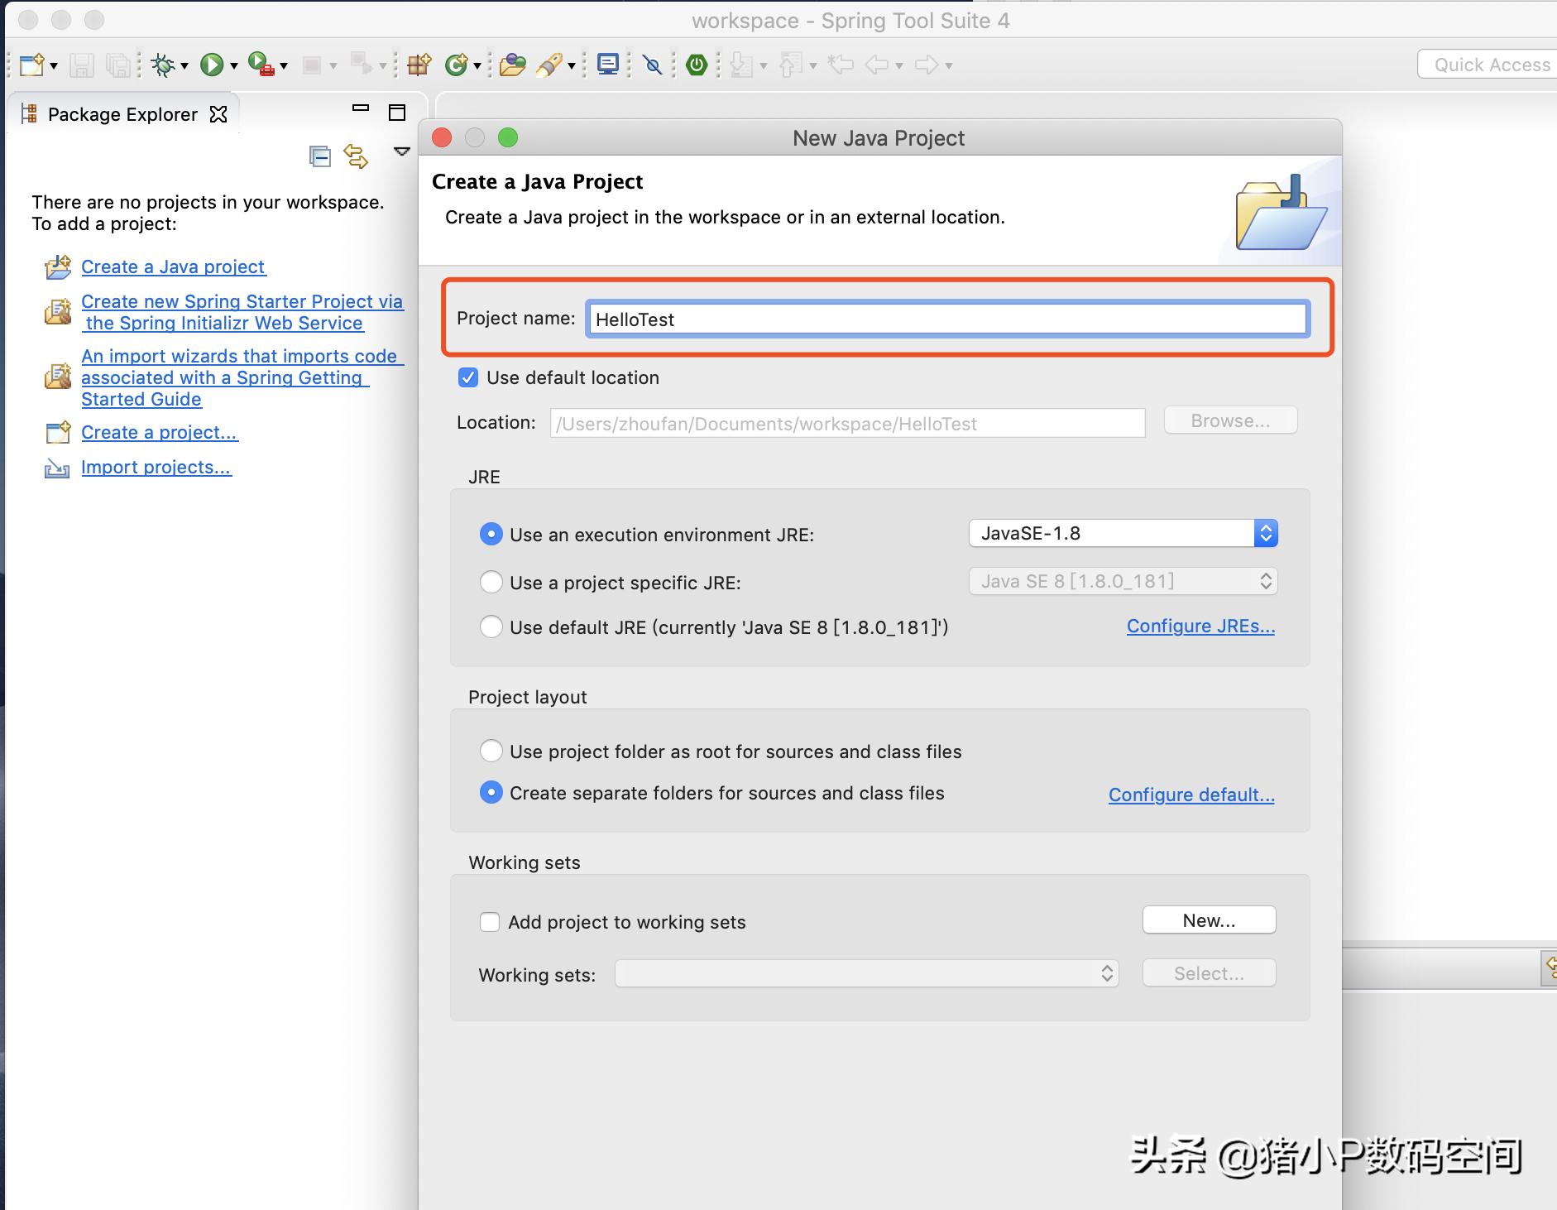This screenshot has height=1210, width=1557.
Task: Expand the external tools dropdown arrow
Action: [283, 66]
